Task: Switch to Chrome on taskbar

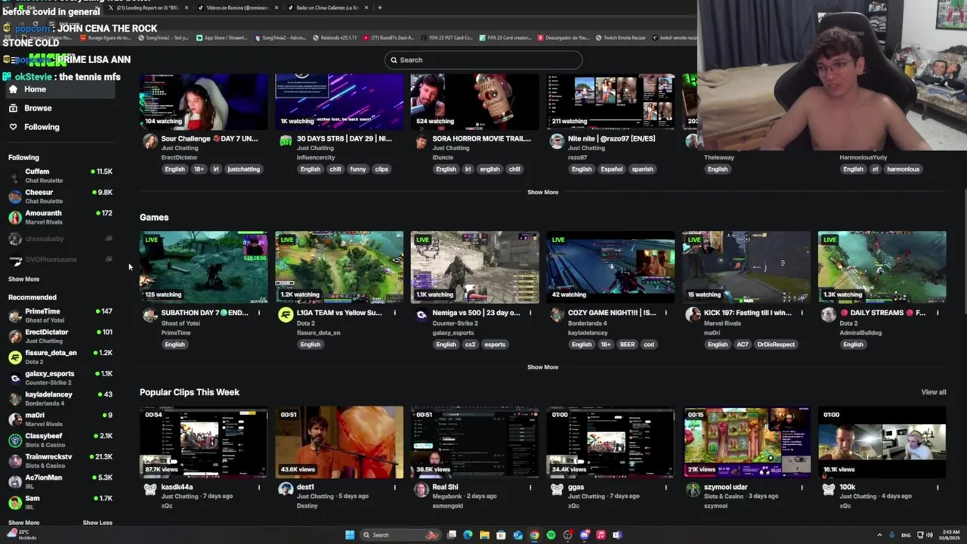Action: point(534,535)
